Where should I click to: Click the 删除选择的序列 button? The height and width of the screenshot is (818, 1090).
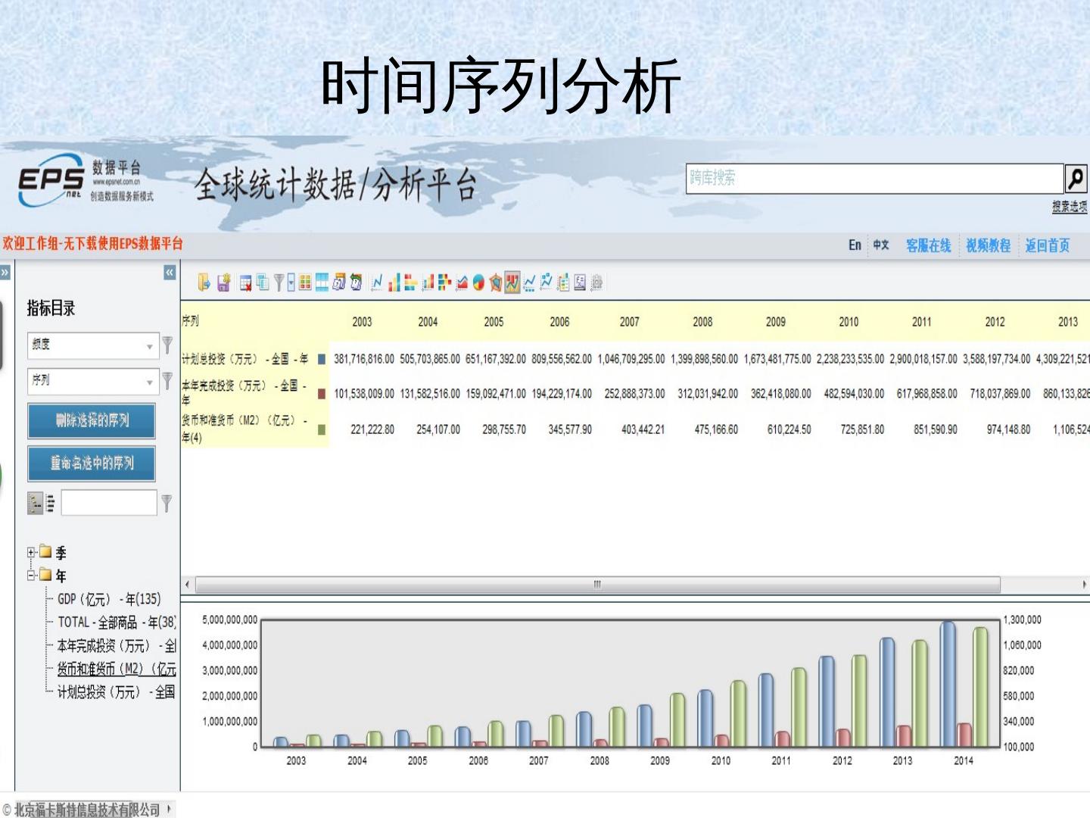[92, 420]
